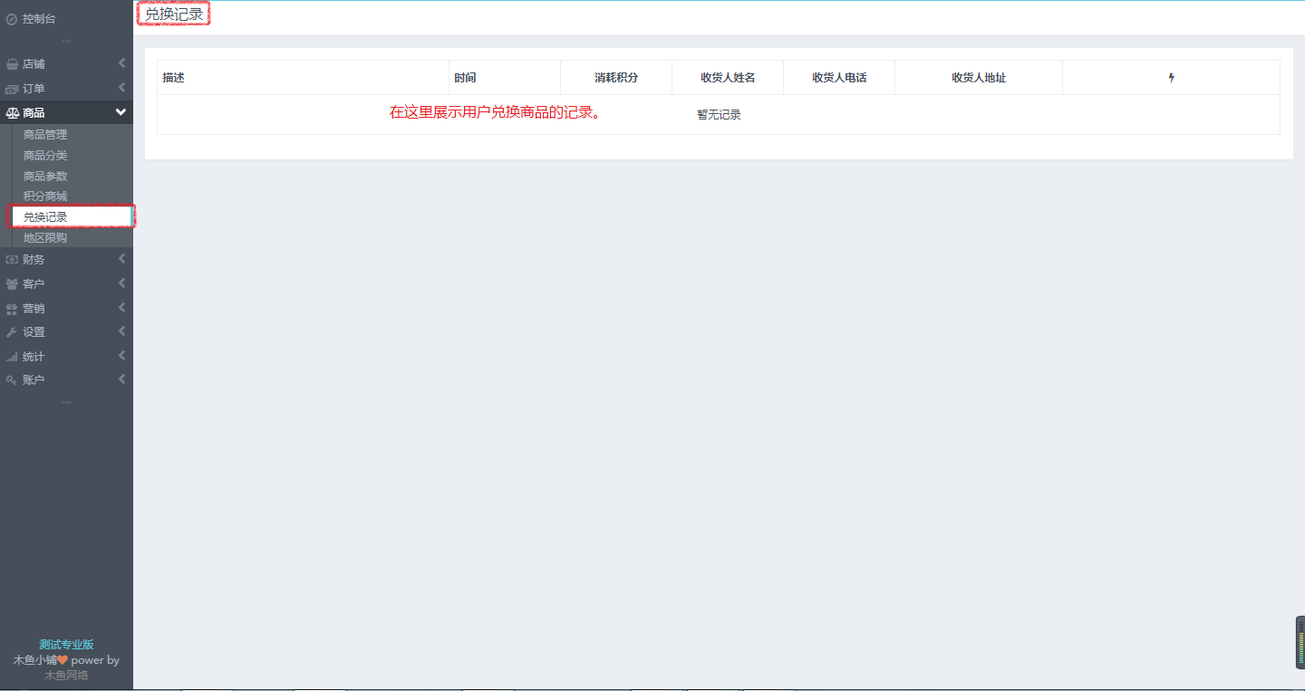The width and height of the screenshot is (1305, 691).
Task: Open the 积分商城 menu entry
Action: pyautogui.click(x=45, y=196)
